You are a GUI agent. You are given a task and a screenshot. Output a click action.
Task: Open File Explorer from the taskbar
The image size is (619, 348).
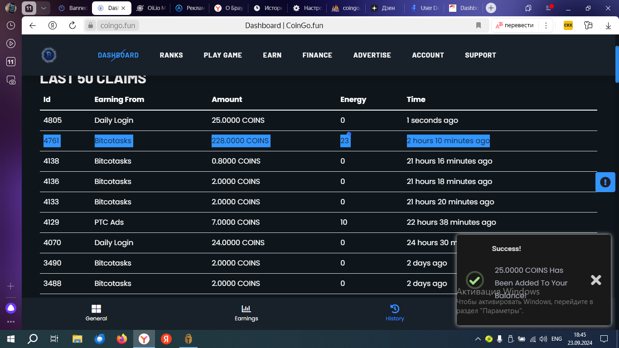[77, 338]
